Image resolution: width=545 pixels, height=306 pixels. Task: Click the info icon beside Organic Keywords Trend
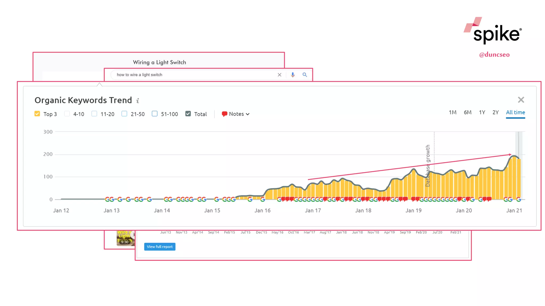[x=138, y=101]
